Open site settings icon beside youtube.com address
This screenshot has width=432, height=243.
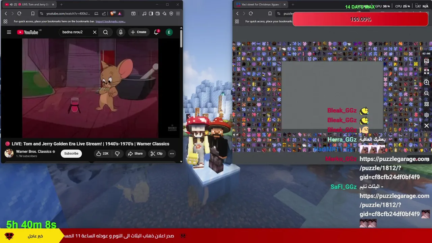click(x=41, y=13)
